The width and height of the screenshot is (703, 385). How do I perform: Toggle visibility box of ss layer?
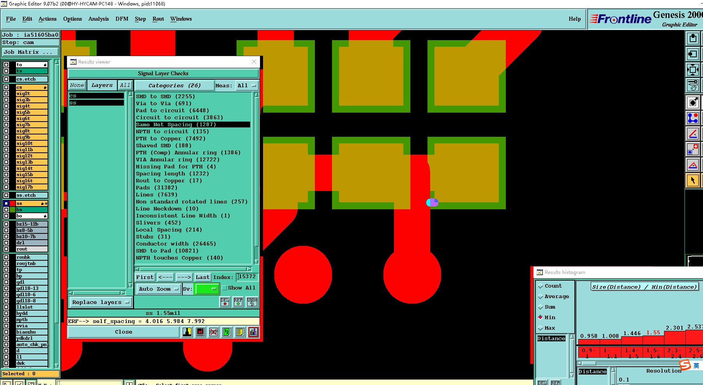(x=6, y=203)
